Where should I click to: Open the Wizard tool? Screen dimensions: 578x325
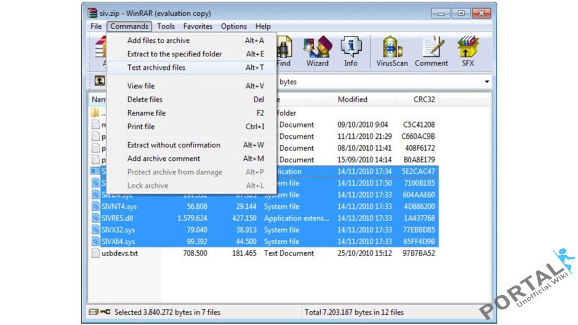pyautogui.click(x=317, y=51)
